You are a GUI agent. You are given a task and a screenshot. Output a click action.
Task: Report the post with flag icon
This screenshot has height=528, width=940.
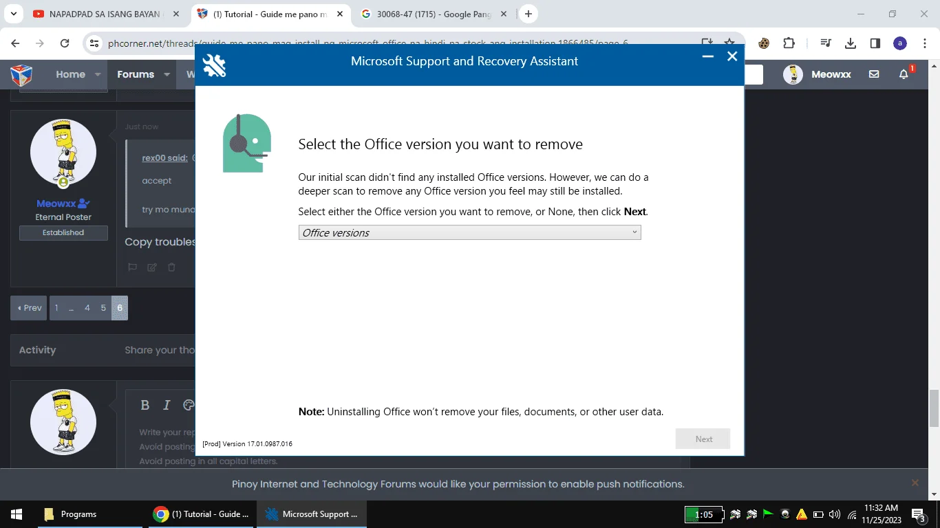(x=133, y=267)
